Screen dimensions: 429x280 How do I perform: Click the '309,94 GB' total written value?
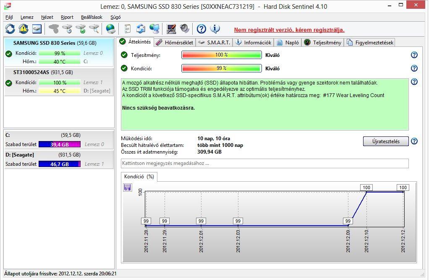209,152
